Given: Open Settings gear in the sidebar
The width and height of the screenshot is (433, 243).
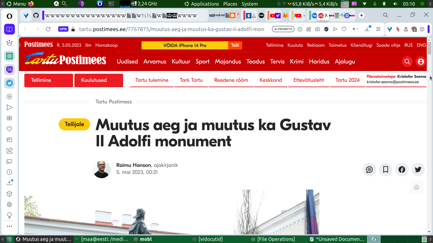Looking at the screenshot, I should [x=9, y=205].
